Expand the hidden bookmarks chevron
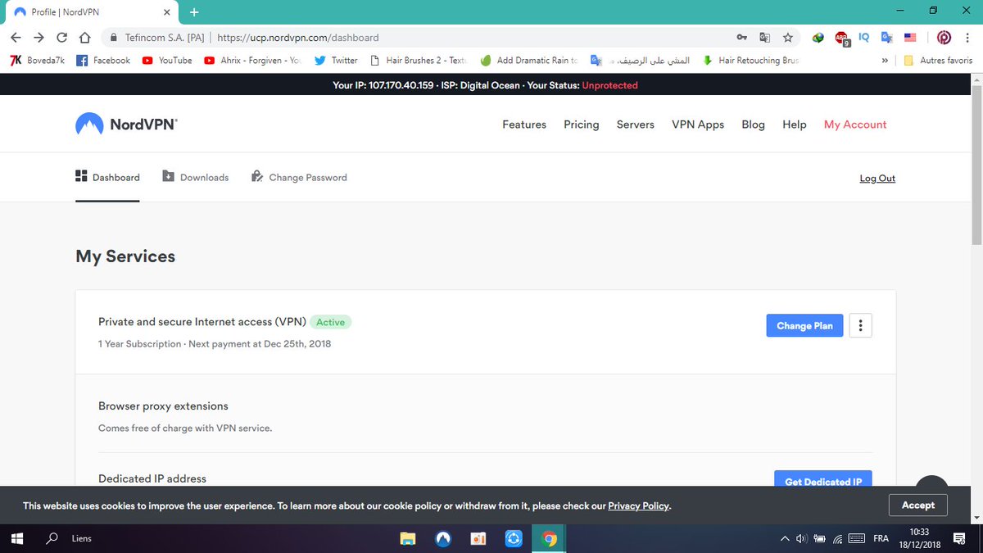 click(x=885, y=60)
